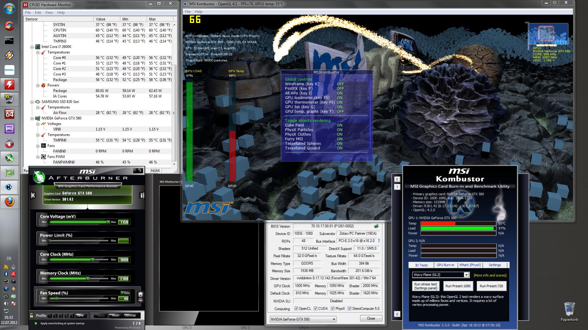This screenshot has height=330, width=588.
Task: Click the Afterburner Reset button
Action: pyautogui.click(x=115, y=315)
